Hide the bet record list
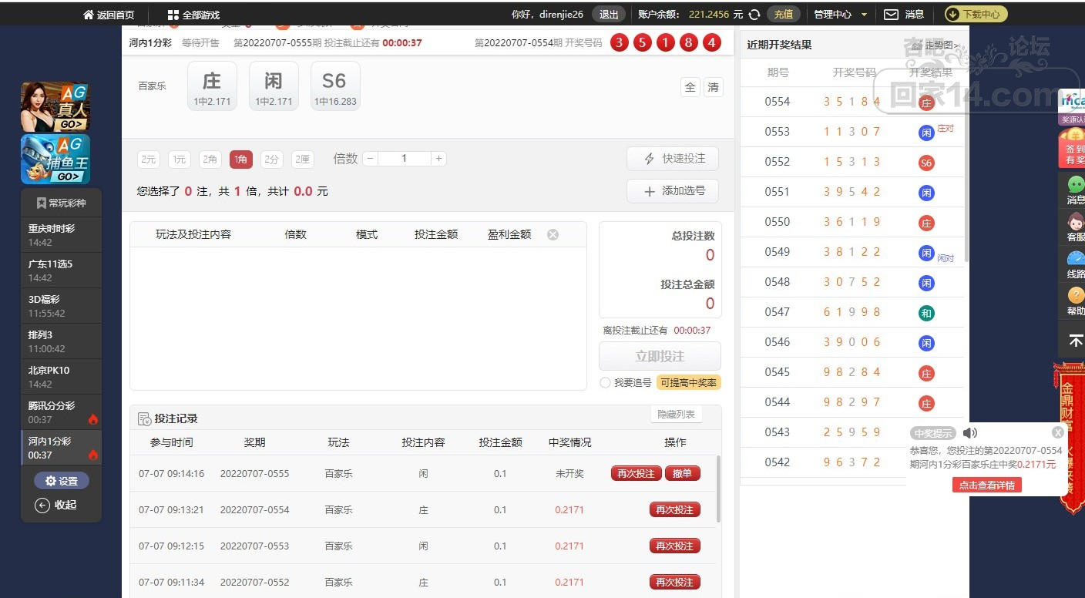The height and width of the screenshot is (598, 1085). (x=676, y=415)
